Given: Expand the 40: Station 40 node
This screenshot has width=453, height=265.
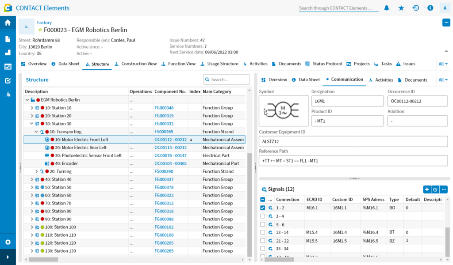Looking at the screenshot, I should point(31,179).
